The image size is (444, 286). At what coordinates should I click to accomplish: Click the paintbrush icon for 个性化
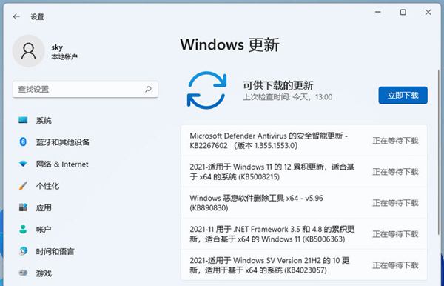tap(23, 186)
